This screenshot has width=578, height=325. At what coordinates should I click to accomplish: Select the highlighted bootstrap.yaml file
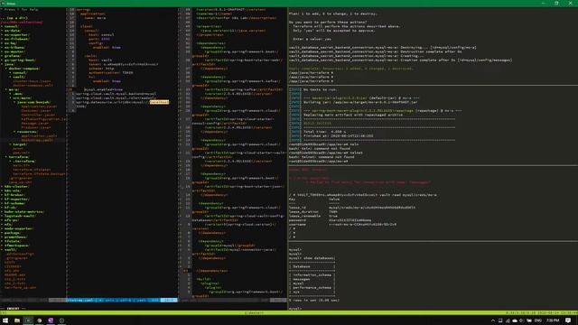tap(37, 140)
